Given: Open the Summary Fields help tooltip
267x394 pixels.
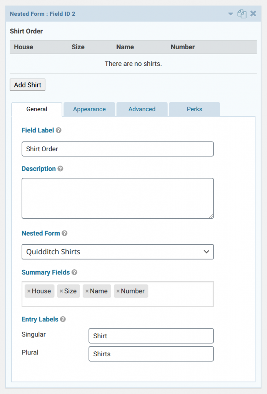Looking at the screenshot, I should click(x=74, y=272).
